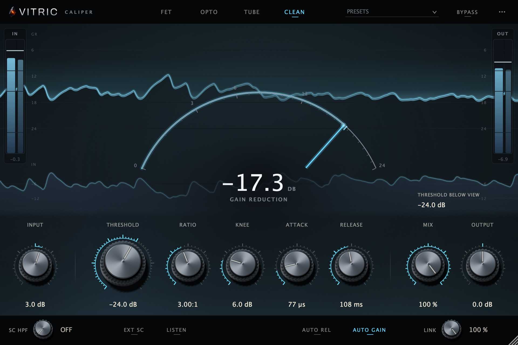
Task: Click the 100 % mix value under MIX
Action: 428,304
